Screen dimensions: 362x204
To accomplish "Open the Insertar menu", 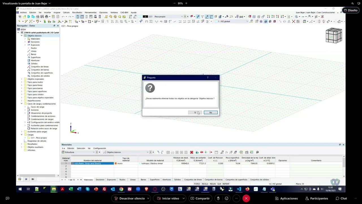I will coord(48,12).
